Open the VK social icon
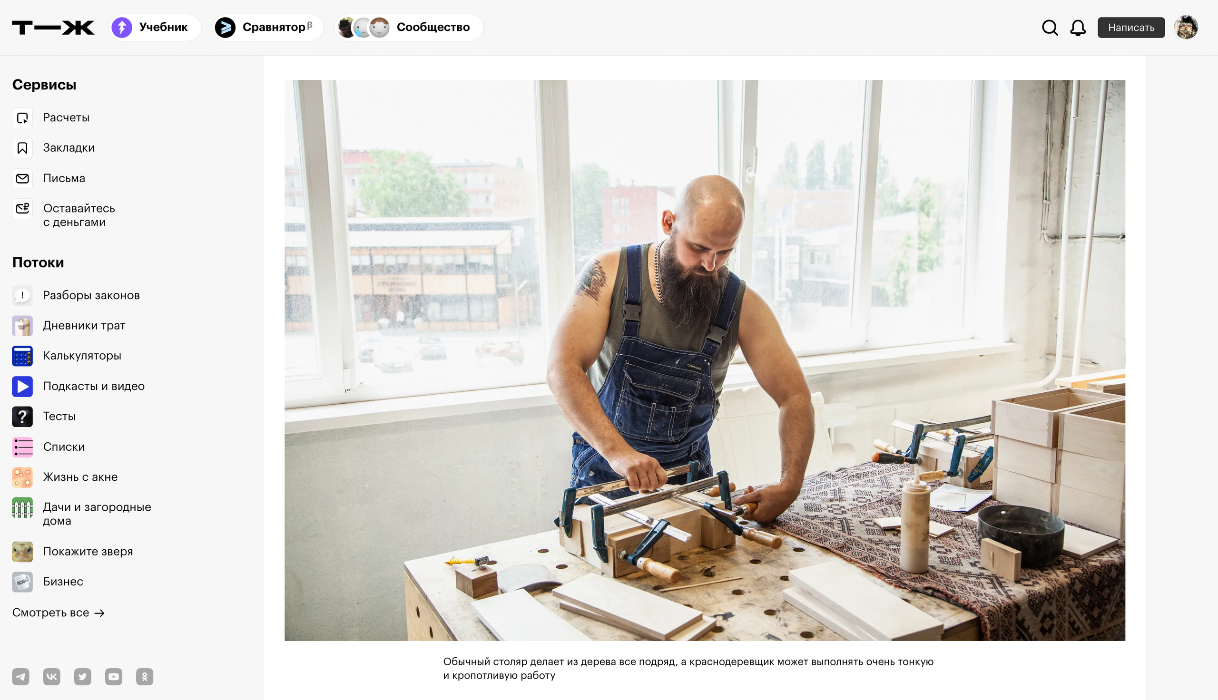This screenshot has height=700, width=1218. 51,676
